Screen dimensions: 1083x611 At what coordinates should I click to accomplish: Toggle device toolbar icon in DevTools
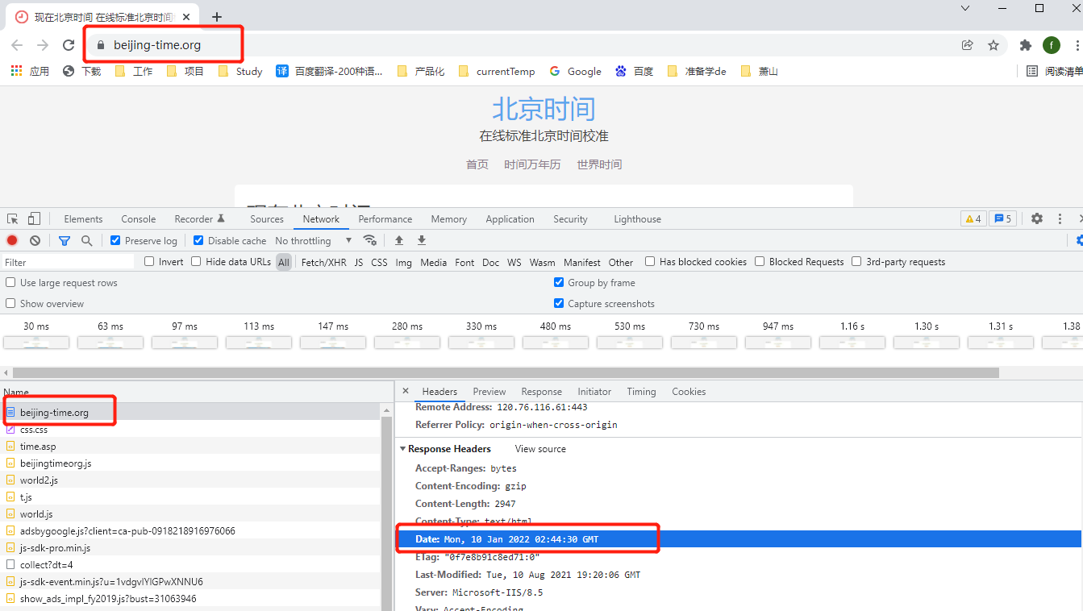click(34, 218)
